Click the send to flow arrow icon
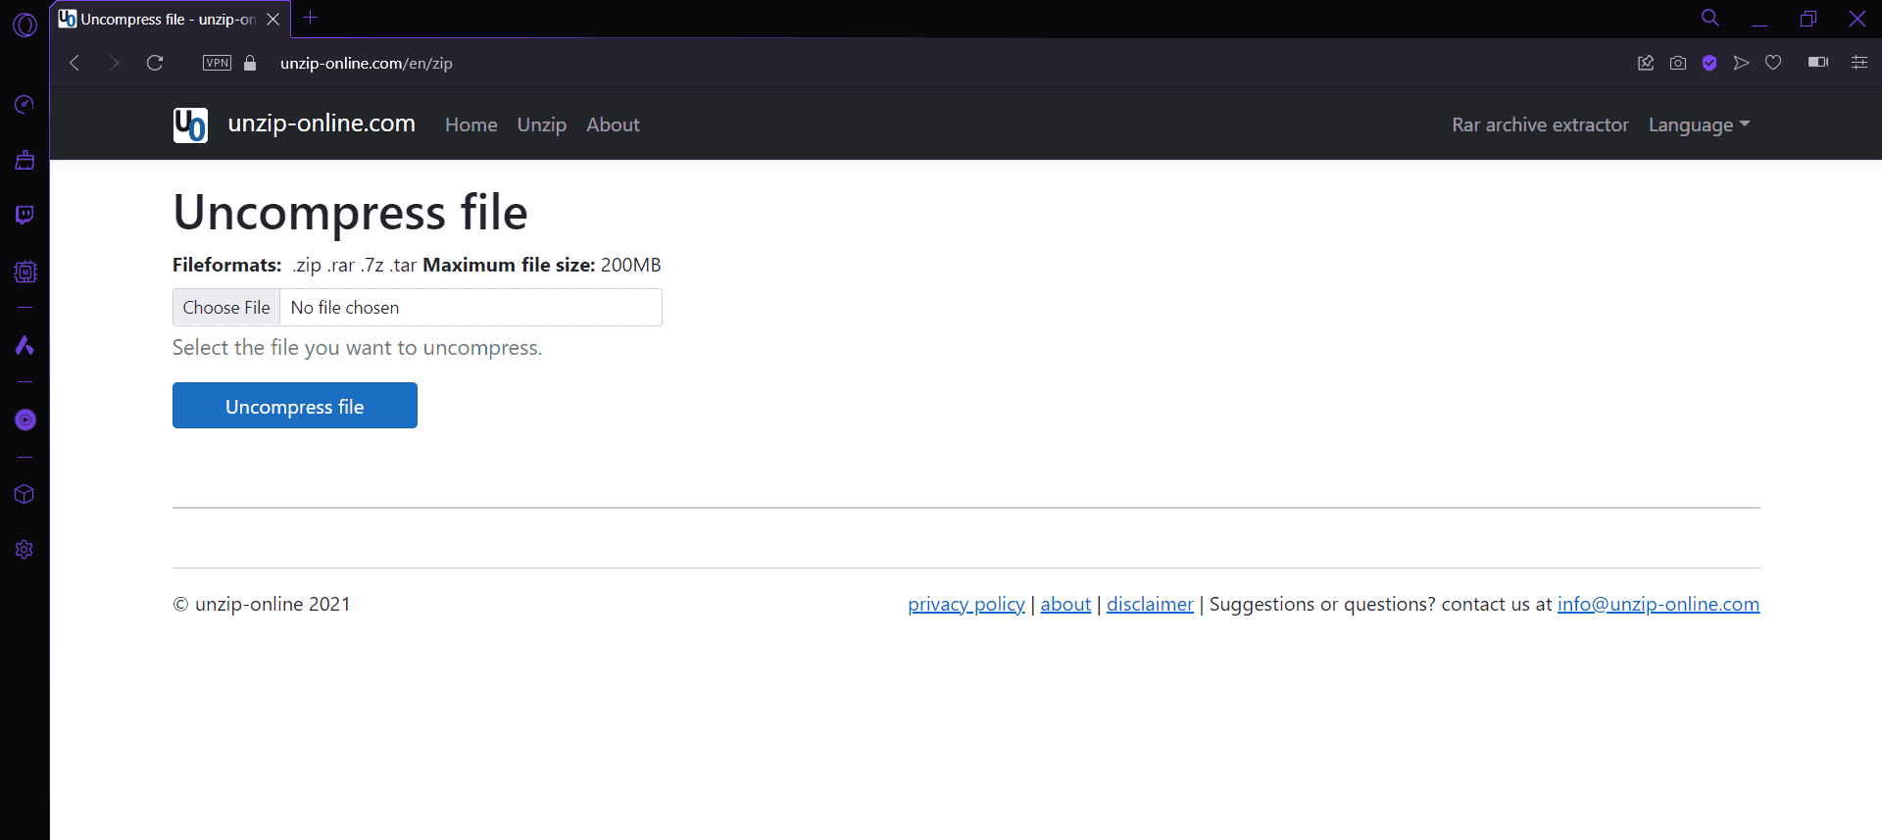The image size is (1882, 840). click(x=1741, y=63)
